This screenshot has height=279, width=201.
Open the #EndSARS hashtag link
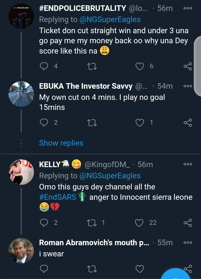[x=58, y=197]
